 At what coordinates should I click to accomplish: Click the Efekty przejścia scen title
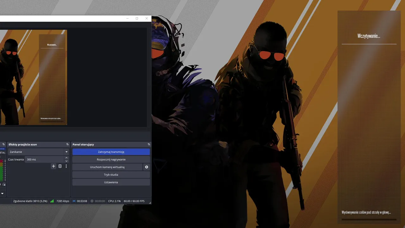click(x=23, y=144)
